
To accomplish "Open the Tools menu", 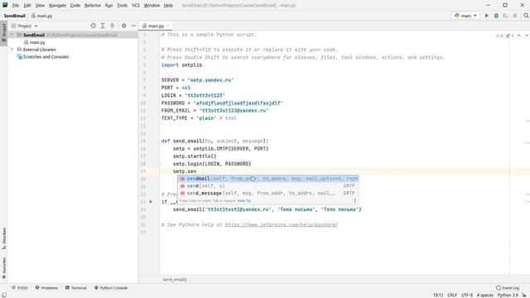I will pos(122,6).
